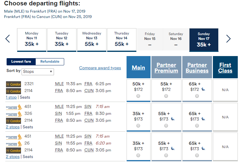239x164 pixels.
Task: Switch to Refundable fare option
Action: (50, 61)
